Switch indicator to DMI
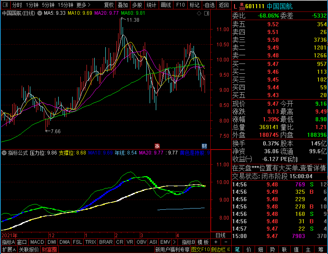Viewport: 328px width, 254px height. coord(52,242)
